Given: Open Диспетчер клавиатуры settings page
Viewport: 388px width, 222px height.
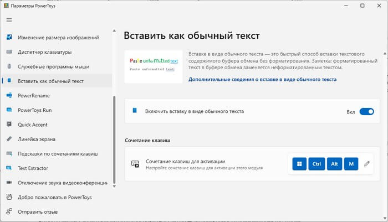Looking at the screenshot, I should coord(45,52).
